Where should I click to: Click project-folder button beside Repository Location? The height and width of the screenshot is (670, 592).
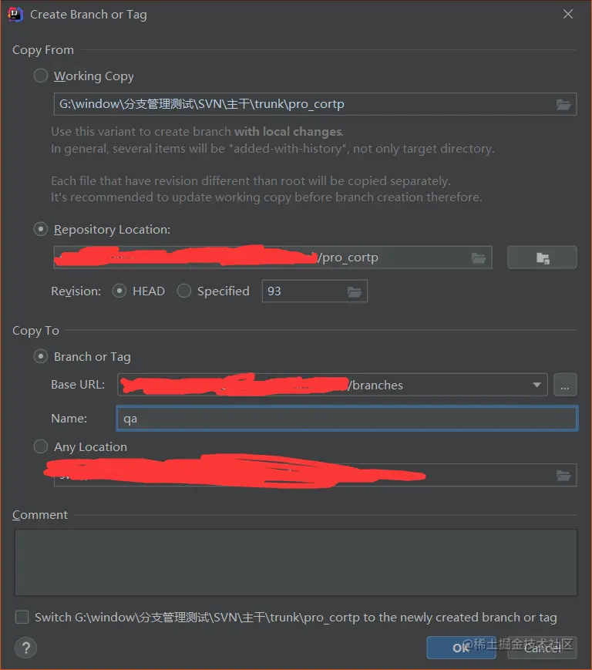542,258
